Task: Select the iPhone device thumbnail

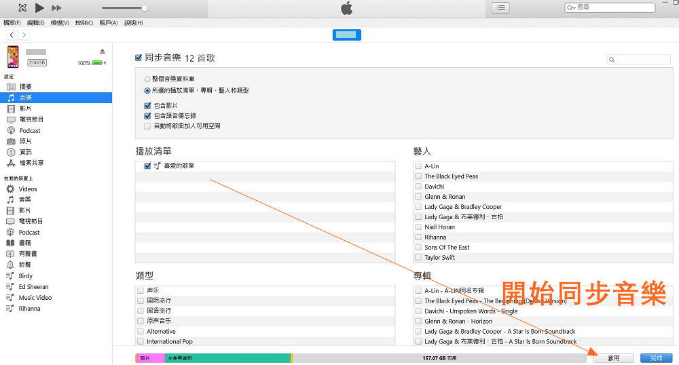Action: pyautogui.click(x=13, y=57)
